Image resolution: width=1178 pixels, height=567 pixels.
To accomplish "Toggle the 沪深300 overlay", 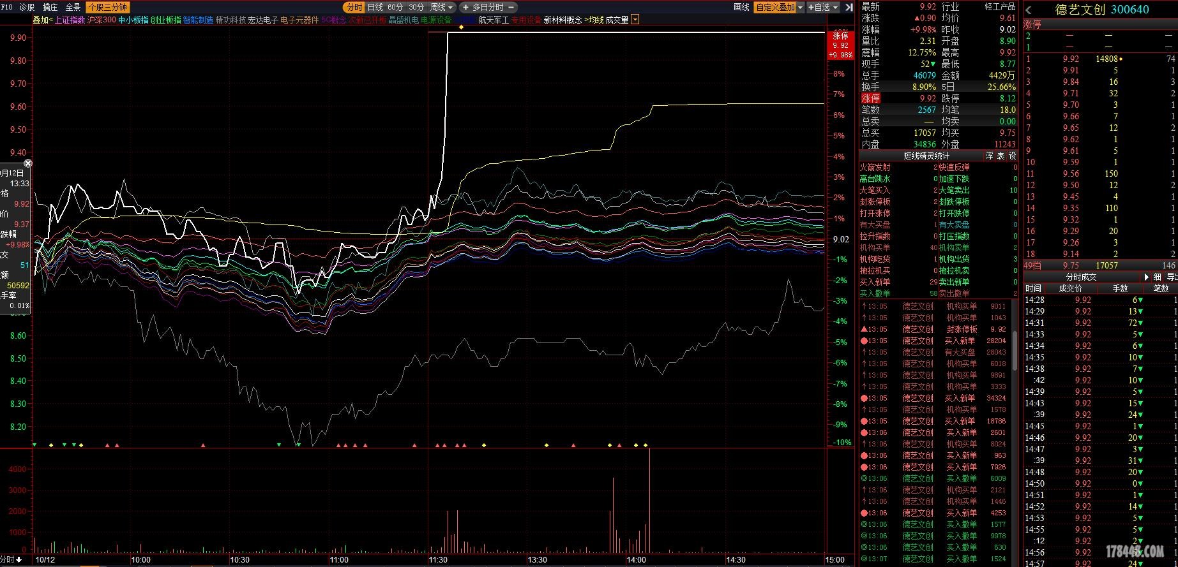I will click(x=102, y=20).
